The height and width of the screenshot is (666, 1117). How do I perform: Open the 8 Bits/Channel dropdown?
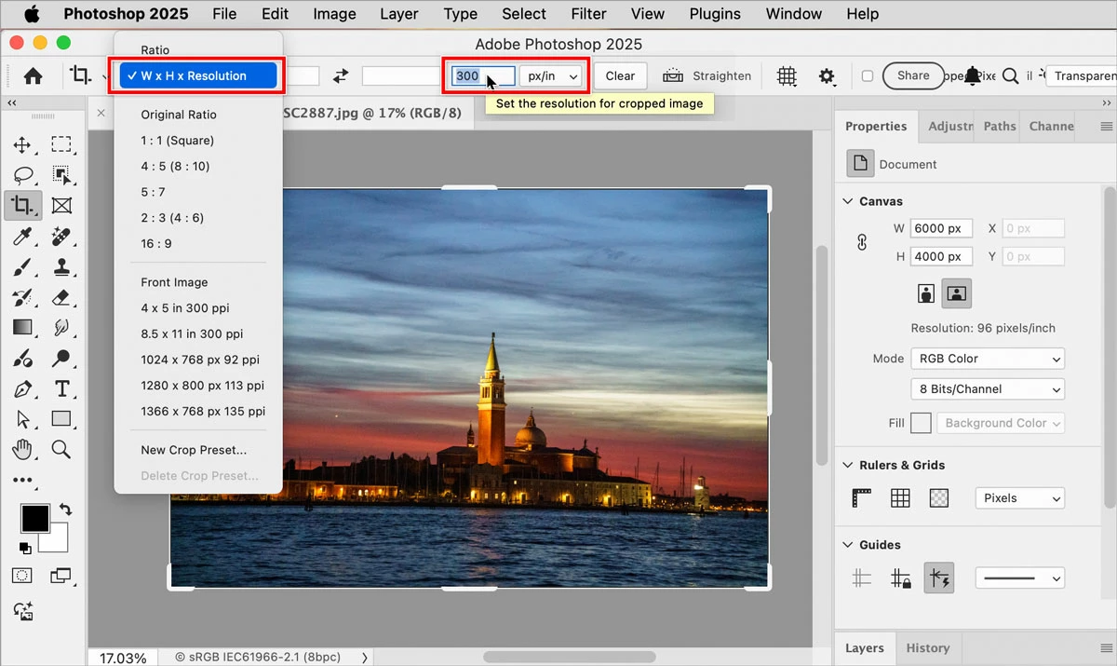coord(988,389)
